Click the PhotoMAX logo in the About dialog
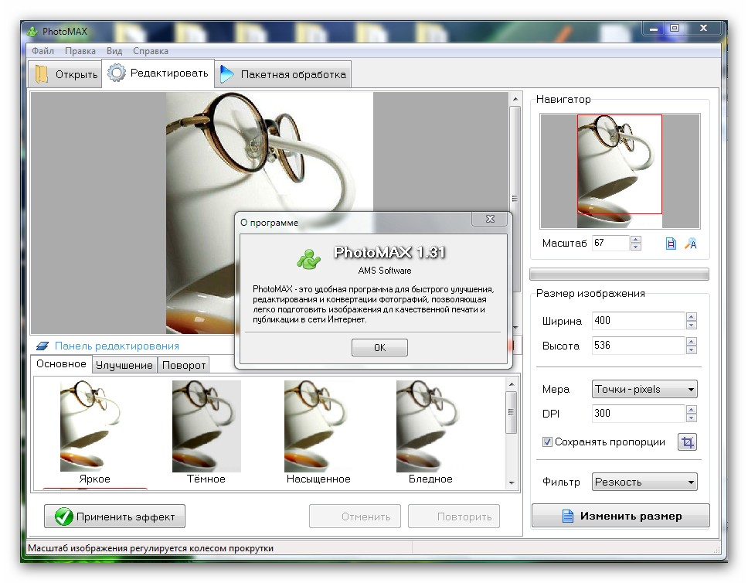 point(310,257)
